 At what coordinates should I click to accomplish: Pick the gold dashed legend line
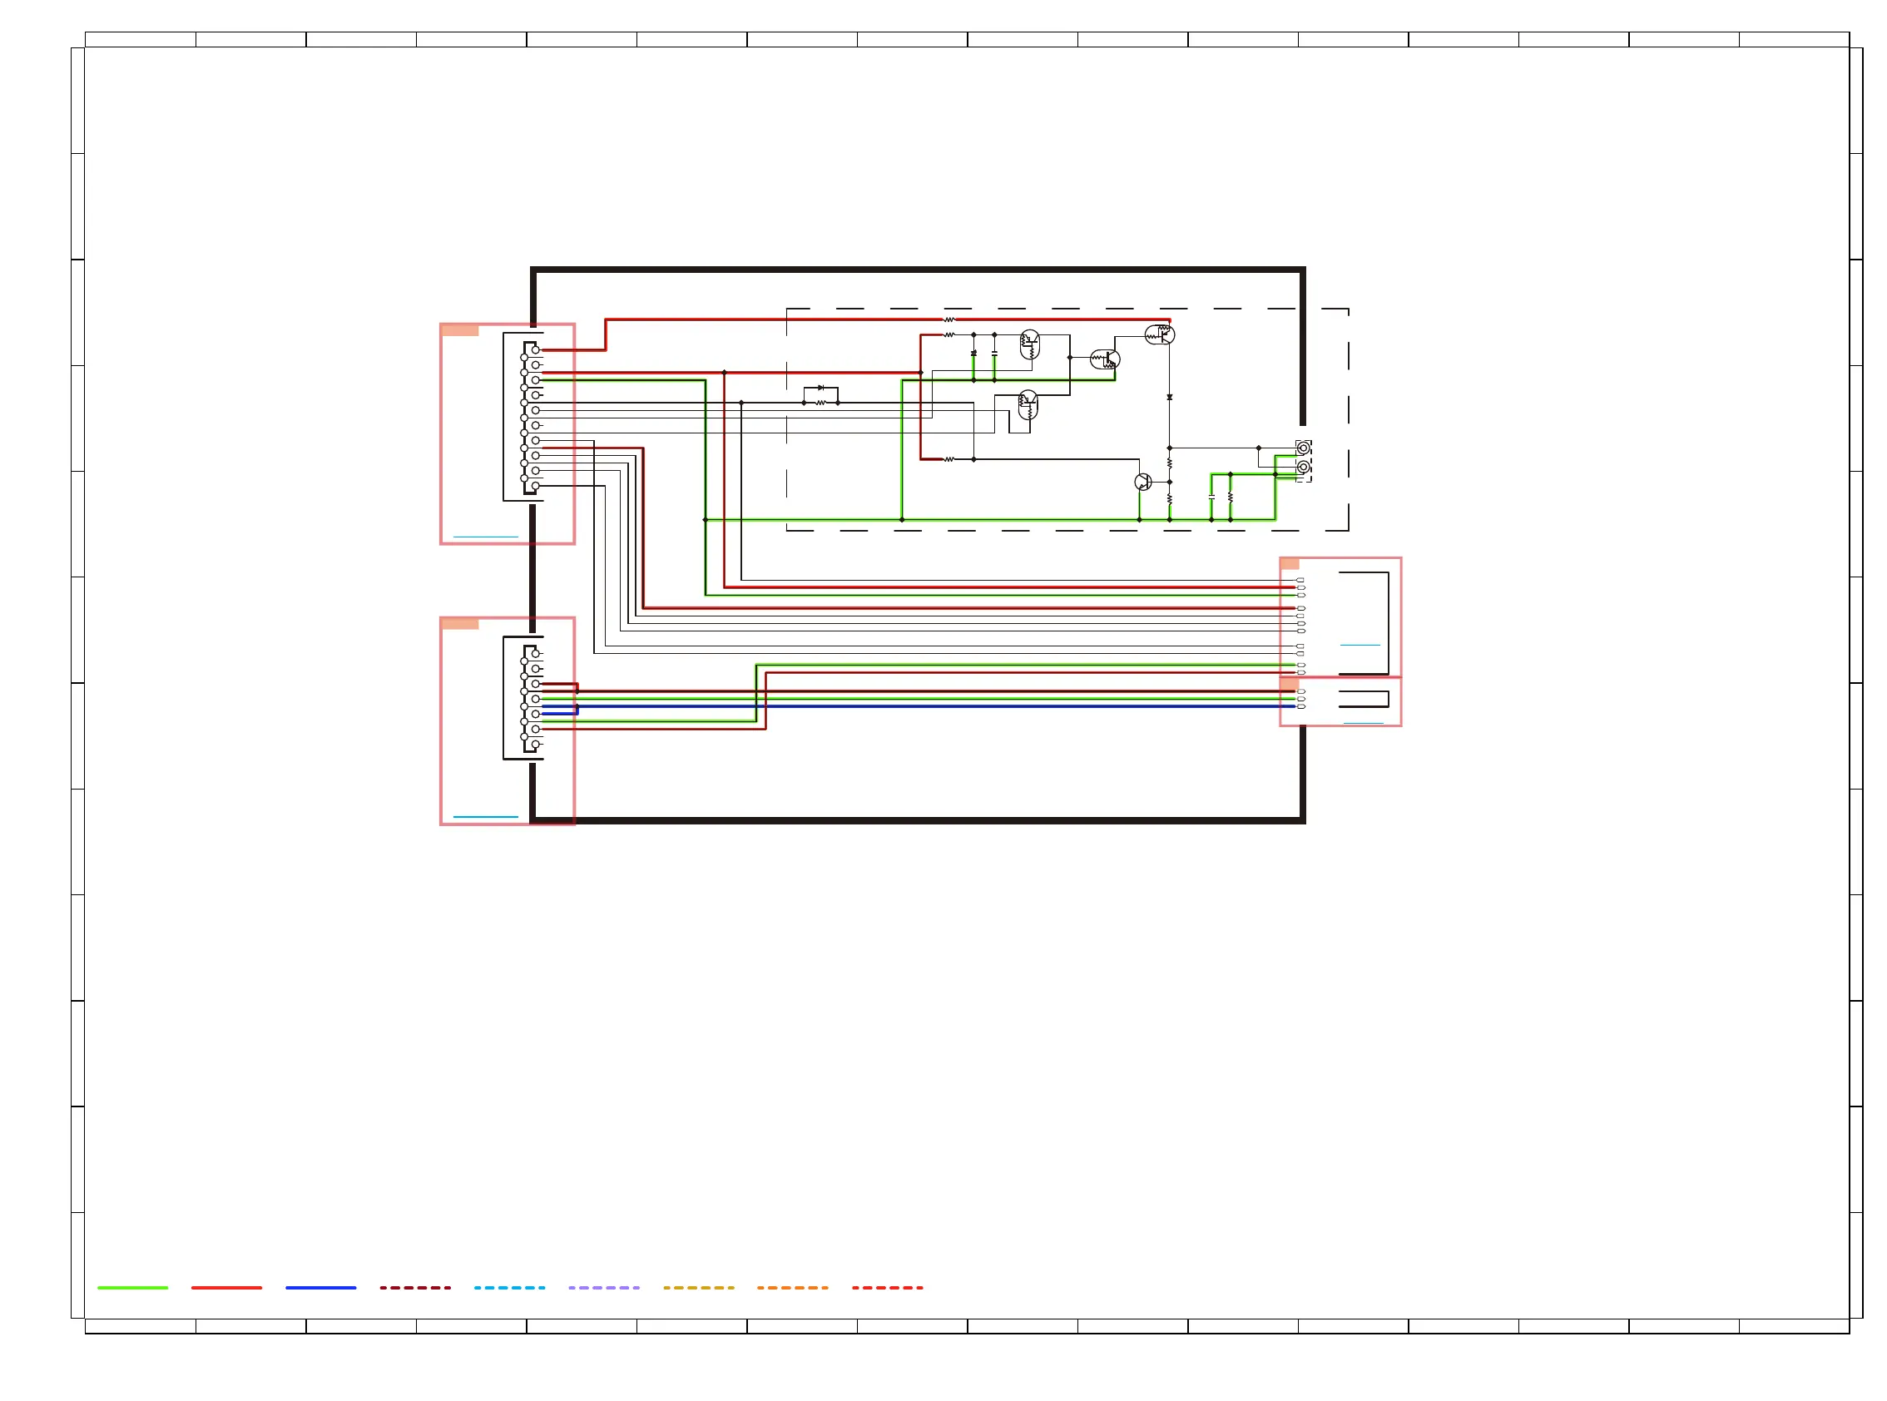pos(699,1287)
